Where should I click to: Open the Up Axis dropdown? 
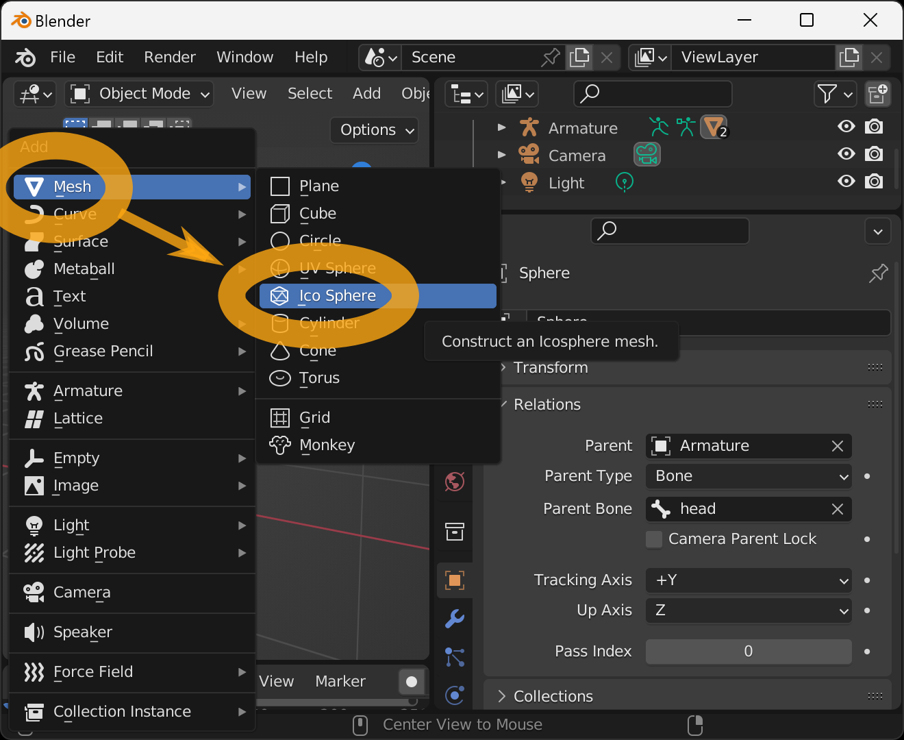point(749,610)
